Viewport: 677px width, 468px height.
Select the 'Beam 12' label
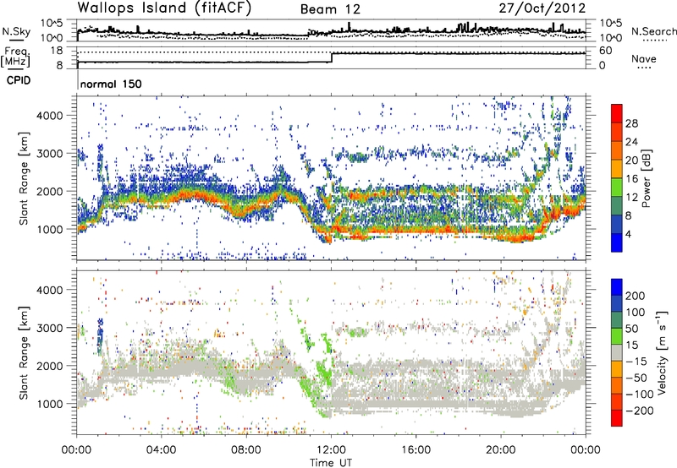pos(330,9)
